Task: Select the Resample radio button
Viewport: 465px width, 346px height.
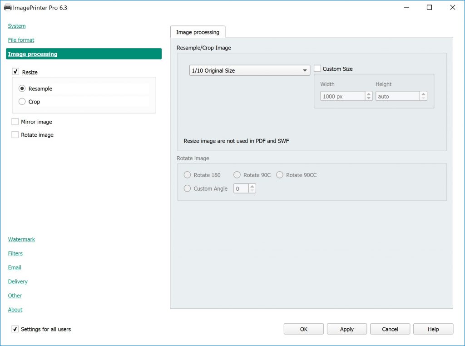Action: [22, 89]
